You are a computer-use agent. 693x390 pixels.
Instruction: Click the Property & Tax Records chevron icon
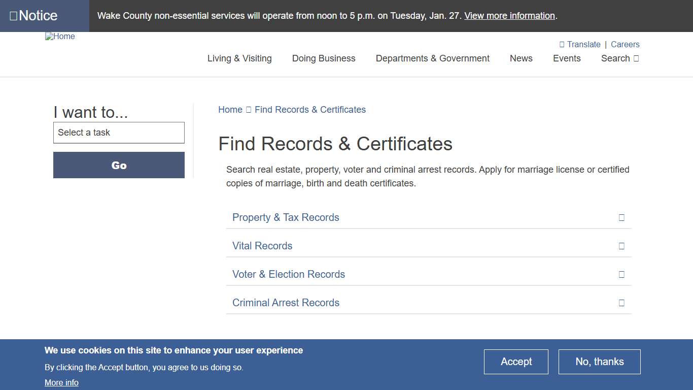[621, 217]
